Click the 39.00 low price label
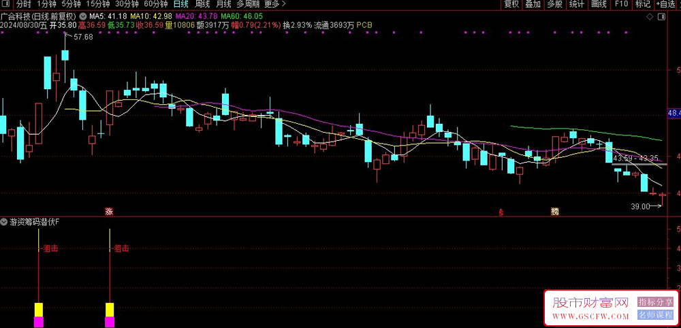This screenshot has height=328, width=681. click(x=639, y=207)
